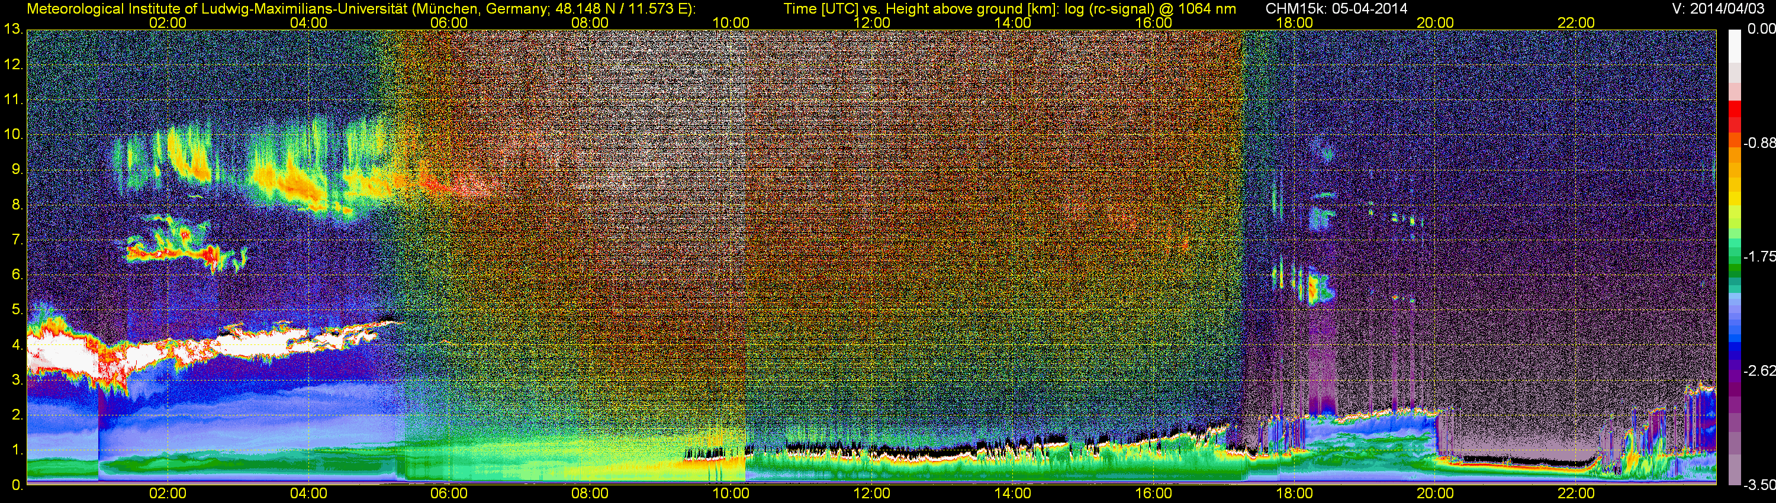Click the 0 km height axis label
Screen dimensions: 1776x503
click(17, 485)
